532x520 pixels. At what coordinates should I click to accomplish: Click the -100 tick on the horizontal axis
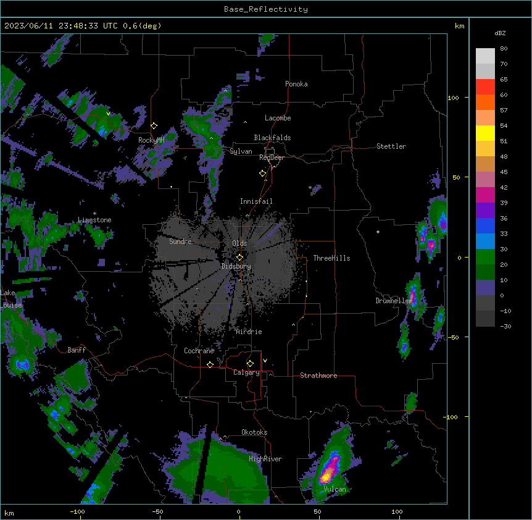[x=77, y=511]
